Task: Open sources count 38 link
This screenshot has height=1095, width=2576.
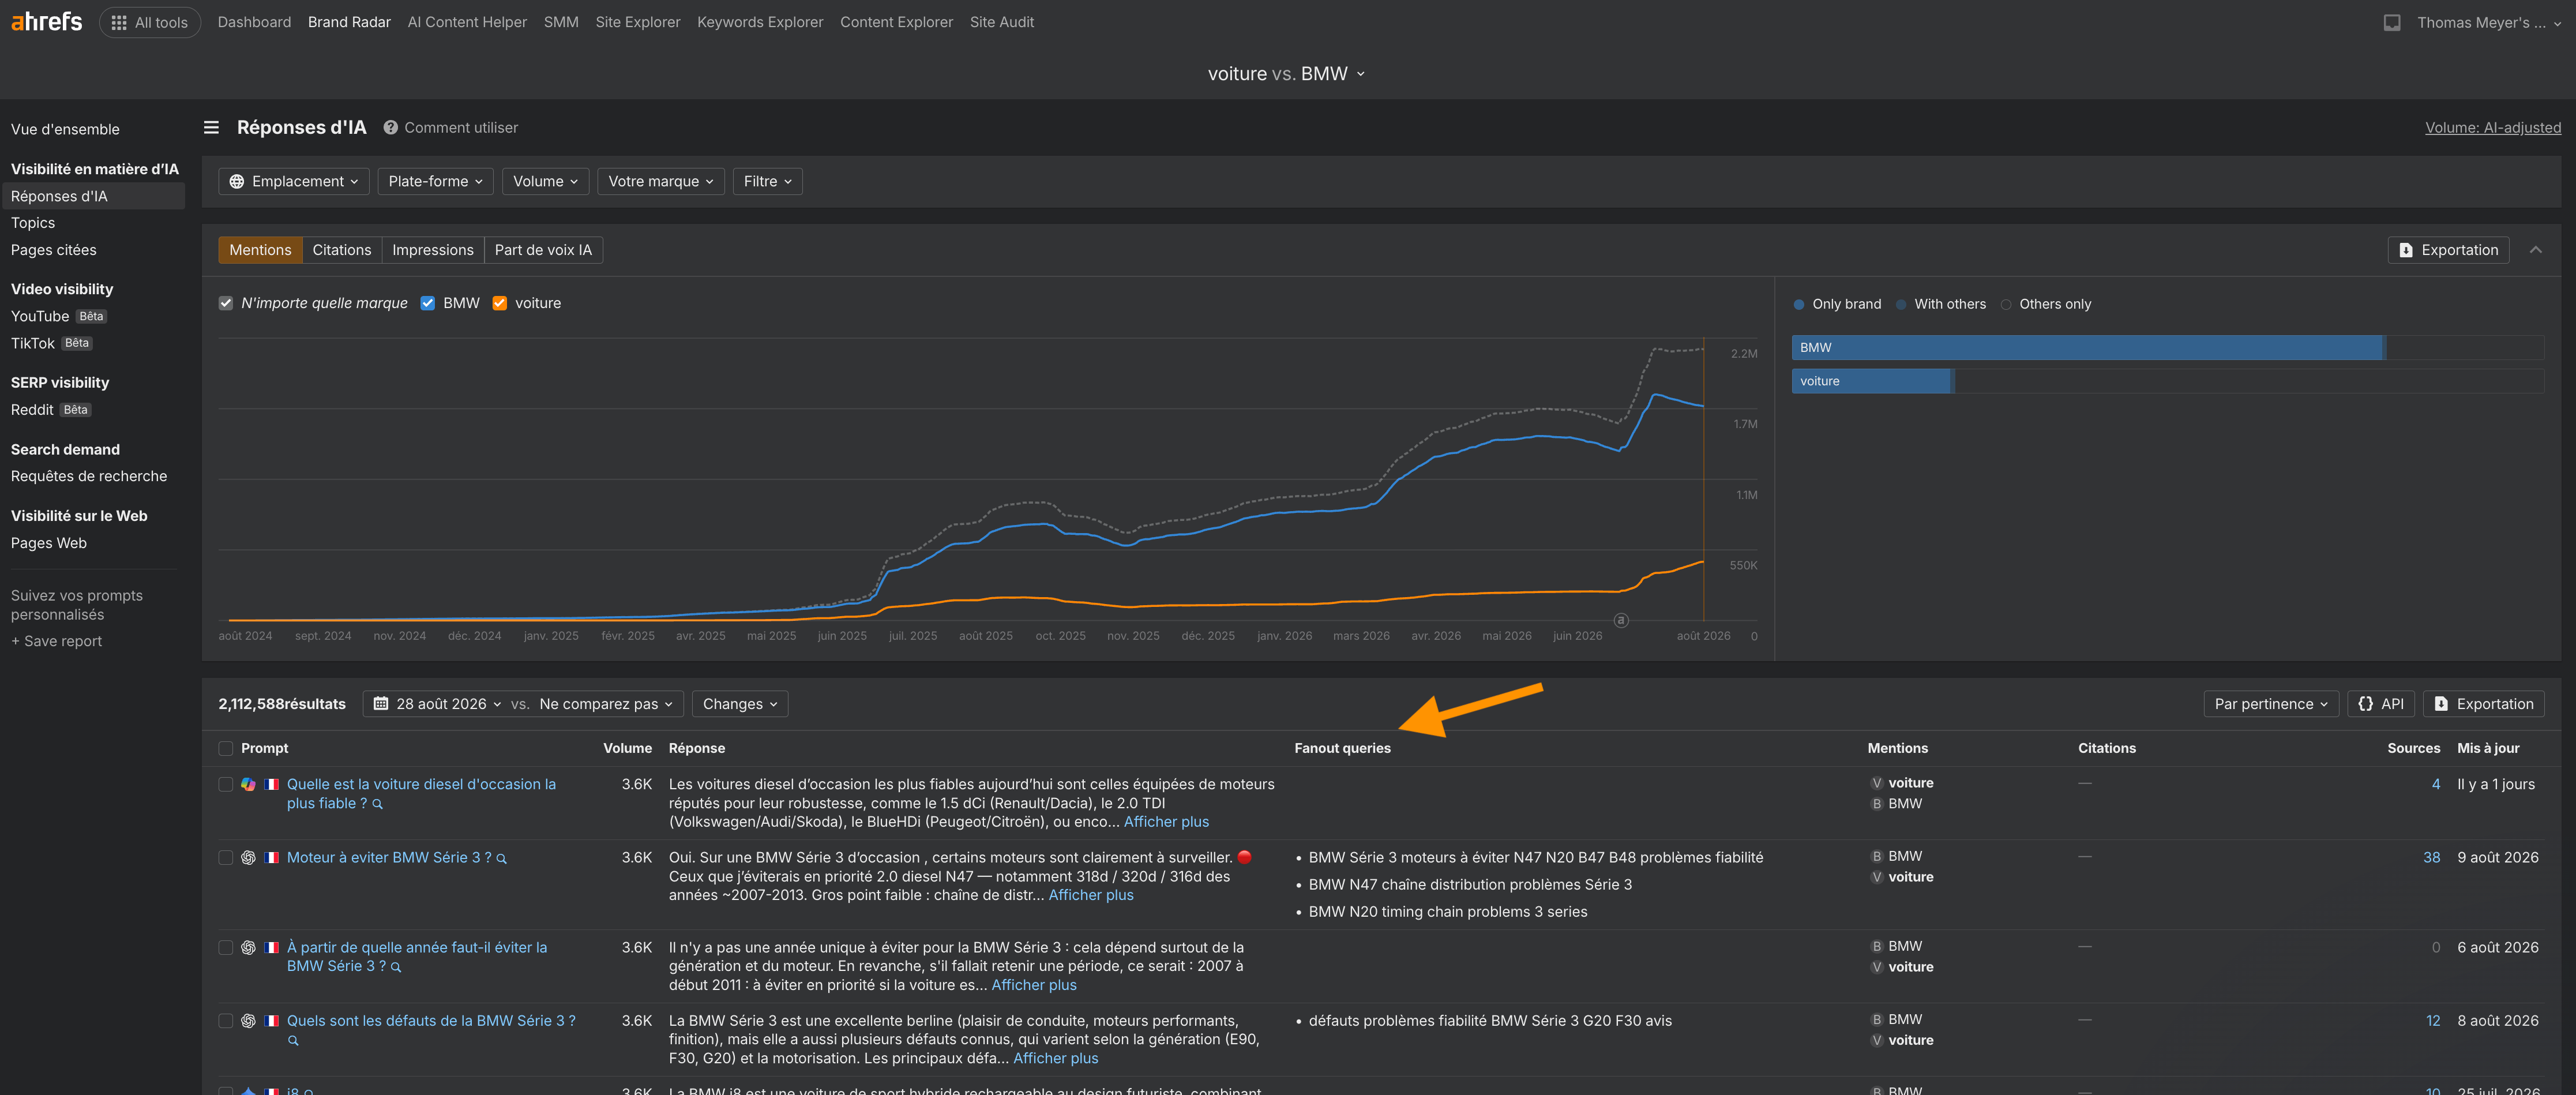Action: pyautogui.click(x=2431, y=857)
